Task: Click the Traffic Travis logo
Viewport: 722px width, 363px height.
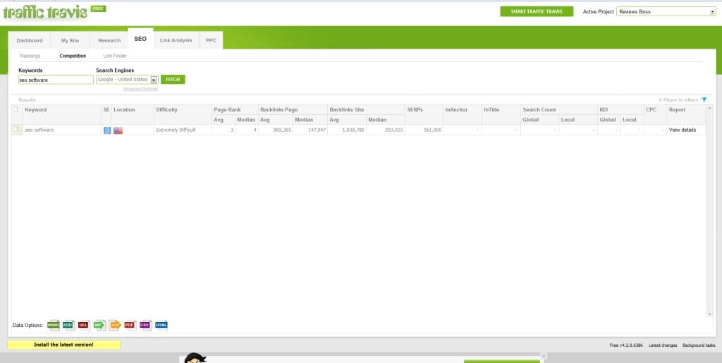Action: pos(44,13)
